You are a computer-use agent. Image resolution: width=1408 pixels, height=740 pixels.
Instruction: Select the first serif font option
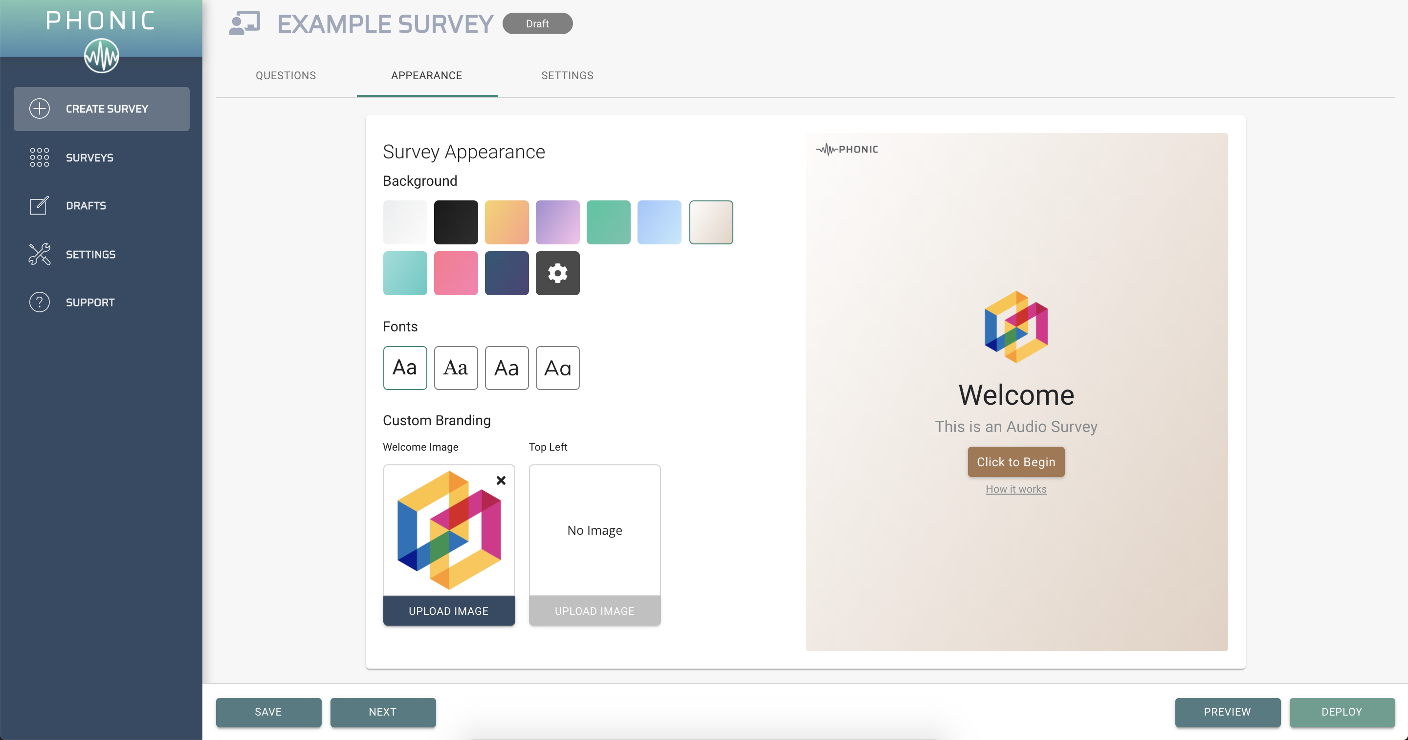pyautogui.click(x=456, y=368)
